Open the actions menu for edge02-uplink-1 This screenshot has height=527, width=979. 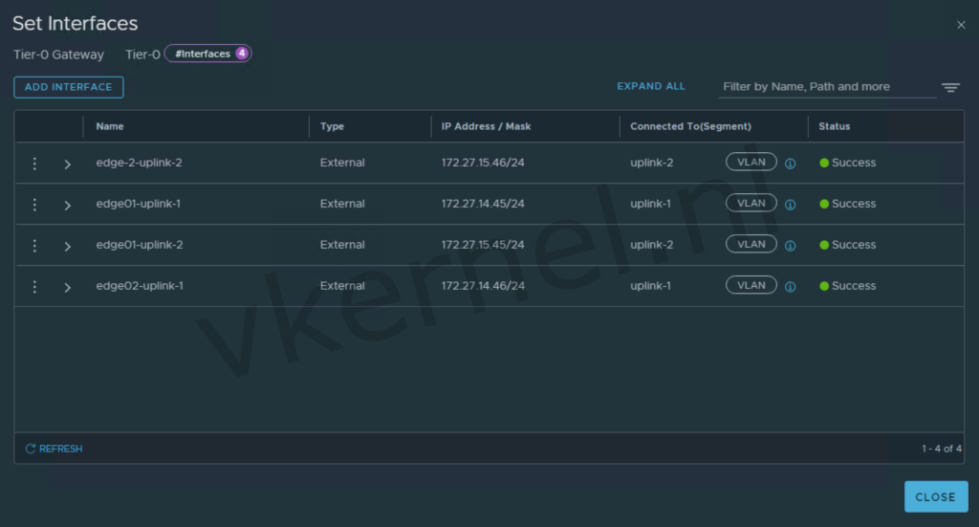[x=35, y=287]
